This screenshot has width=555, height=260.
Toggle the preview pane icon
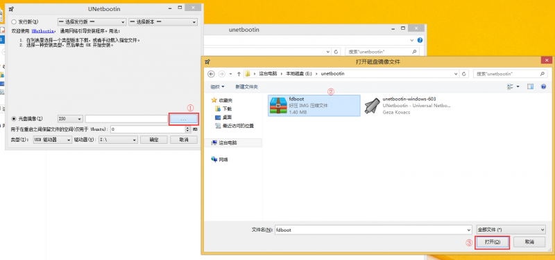530,86
